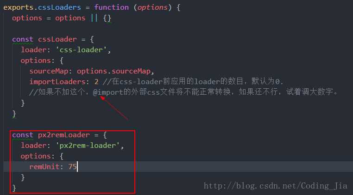353x195 pixels.
Task: Click the const keyword before px2remLoader
Action: click(23, 135)
